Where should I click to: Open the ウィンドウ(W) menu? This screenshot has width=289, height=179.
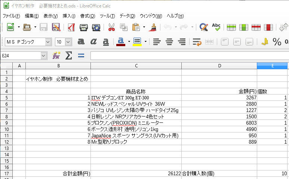tap(151, 16)
